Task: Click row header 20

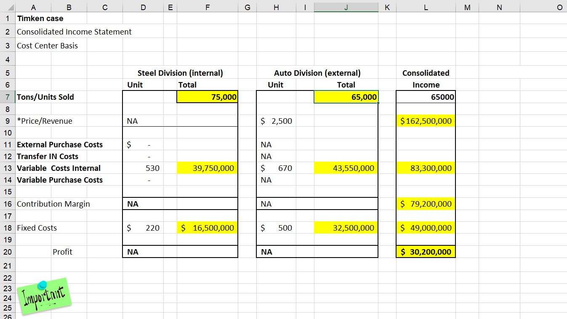Action: point(7,251)
